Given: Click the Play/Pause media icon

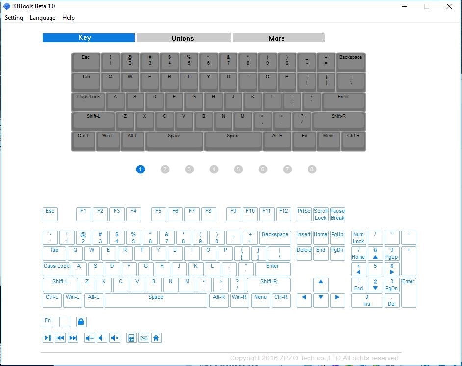Looking at the screenshot, I should [x=48, y=338].
